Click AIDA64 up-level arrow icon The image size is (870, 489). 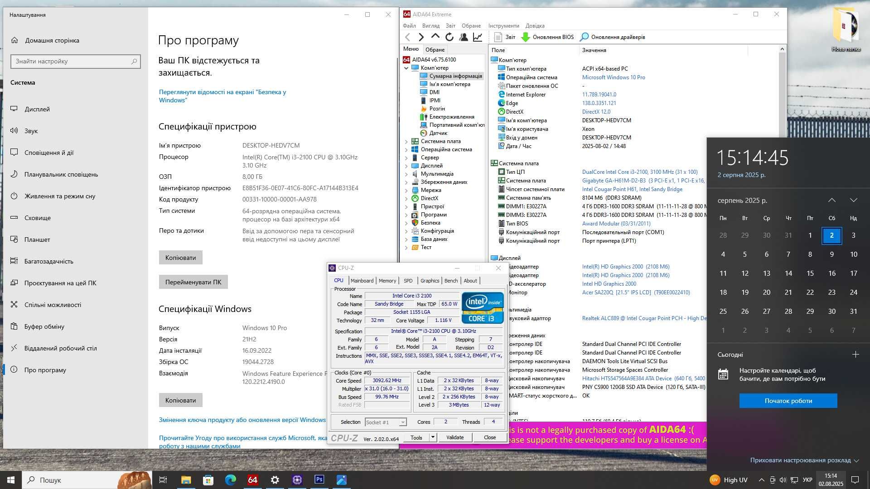pos(435,36)
